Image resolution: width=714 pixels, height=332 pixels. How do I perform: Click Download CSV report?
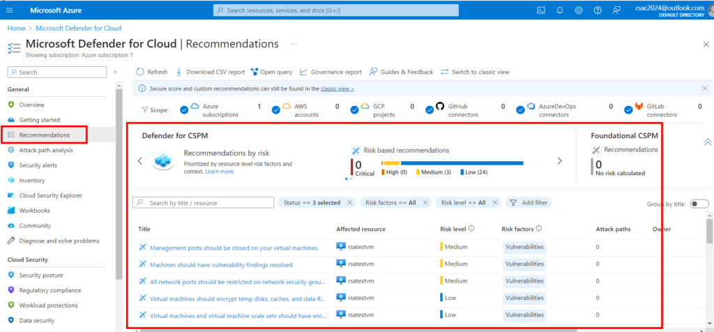click(x=211, y=72)
